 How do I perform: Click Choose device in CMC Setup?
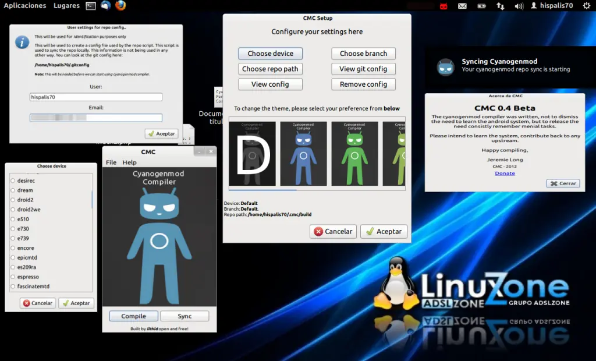click(270, 54)
